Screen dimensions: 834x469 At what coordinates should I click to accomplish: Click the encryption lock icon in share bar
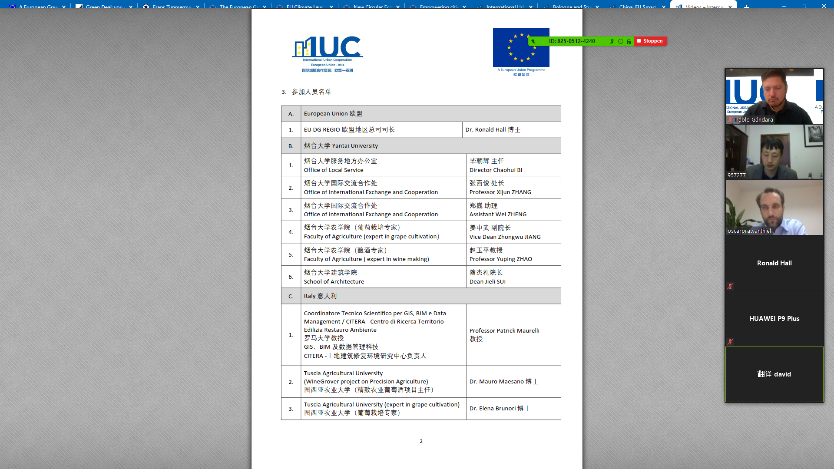click(629, 41)
